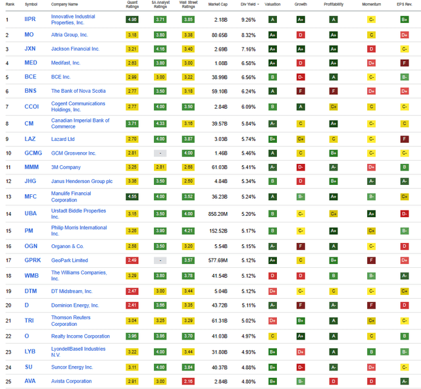This screenshot has width=421, height=389.
Task: Open Medifast, Inc. company page
Action: pos(66,63)
